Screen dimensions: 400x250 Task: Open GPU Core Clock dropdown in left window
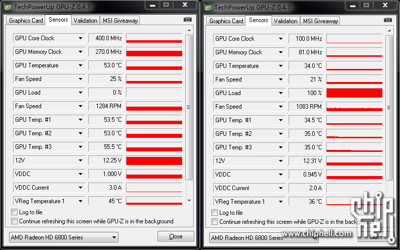(80, 38)
